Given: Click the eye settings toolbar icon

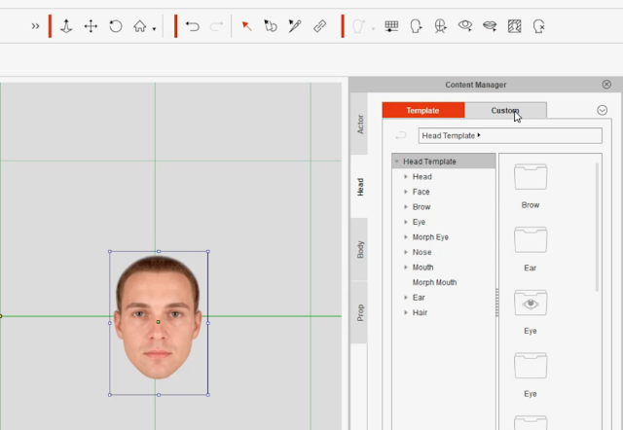Looking at the screenshot, I should click(465, 26).
